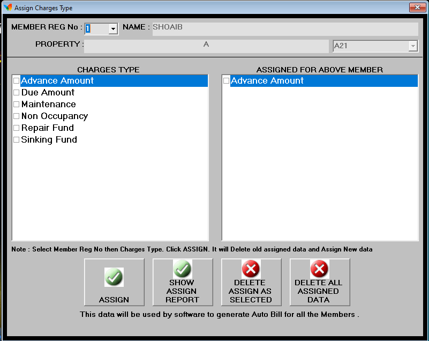Select highlighted Advance Amount text in Charges Type

point(57,80)
